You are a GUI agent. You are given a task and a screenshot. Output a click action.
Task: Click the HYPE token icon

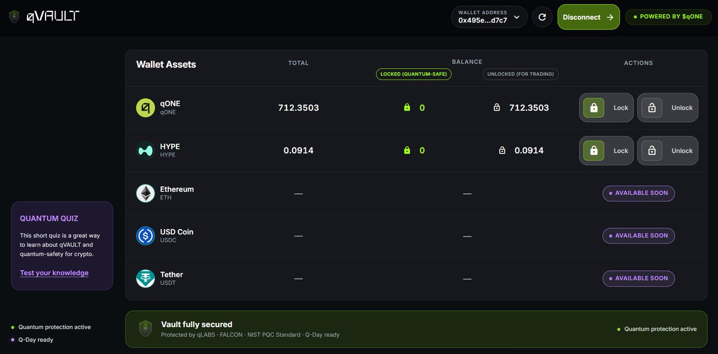[145, 151]
